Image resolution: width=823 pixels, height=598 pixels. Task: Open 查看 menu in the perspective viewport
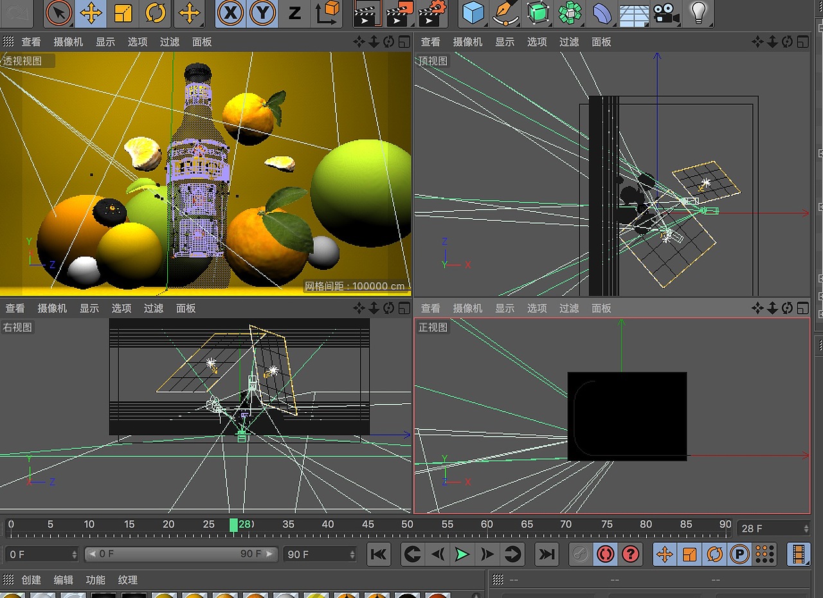[31, 42]
